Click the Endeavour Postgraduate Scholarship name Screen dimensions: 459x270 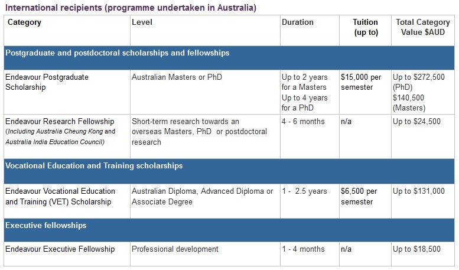click(47, 82)
